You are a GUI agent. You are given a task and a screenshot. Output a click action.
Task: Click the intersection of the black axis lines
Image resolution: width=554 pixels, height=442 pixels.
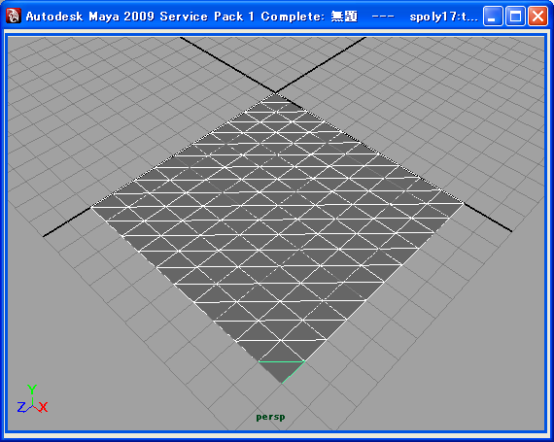point(275,93)
